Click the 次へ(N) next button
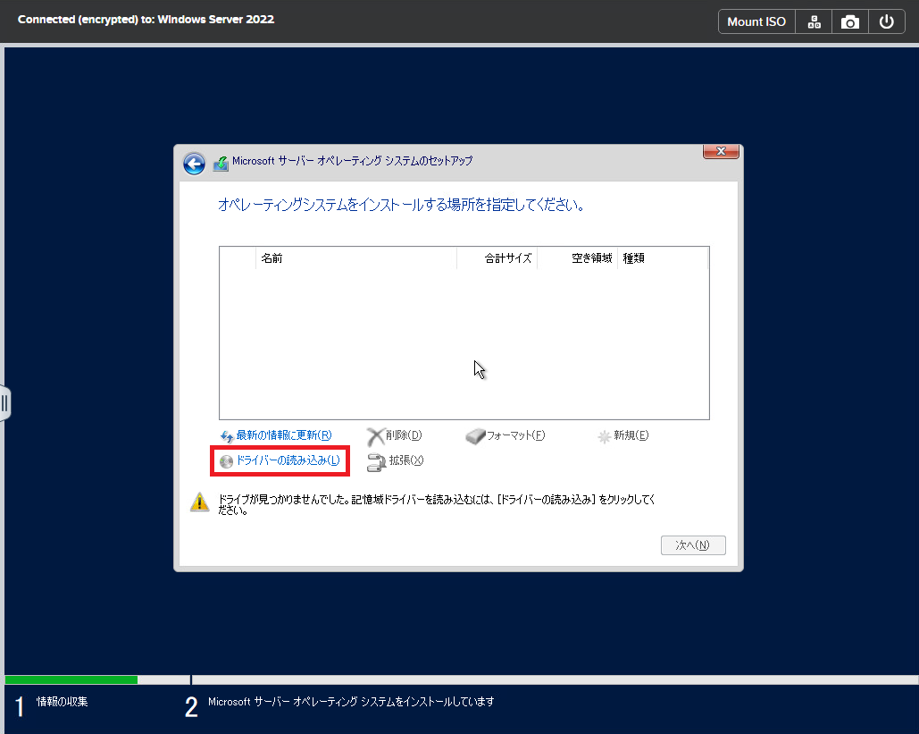This screenshot has width=919, height=734. pyautogui.click(x=693, y=545)
